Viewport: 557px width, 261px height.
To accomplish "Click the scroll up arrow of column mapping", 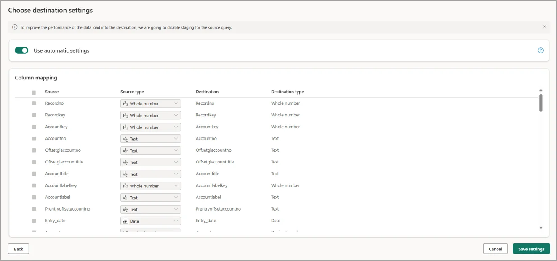I will pyautogui.click(x=541, y=90).
